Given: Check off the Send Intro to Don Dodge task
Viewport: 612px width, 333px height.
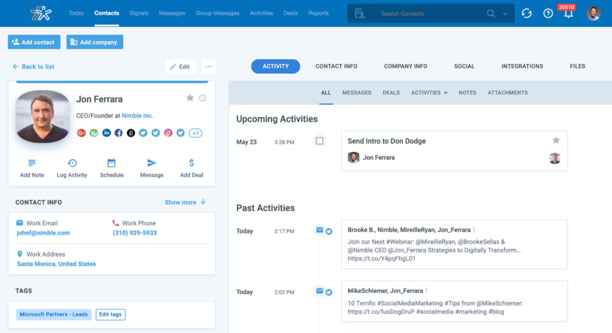Looking at the screenshot, I should [x=320, y=141].
